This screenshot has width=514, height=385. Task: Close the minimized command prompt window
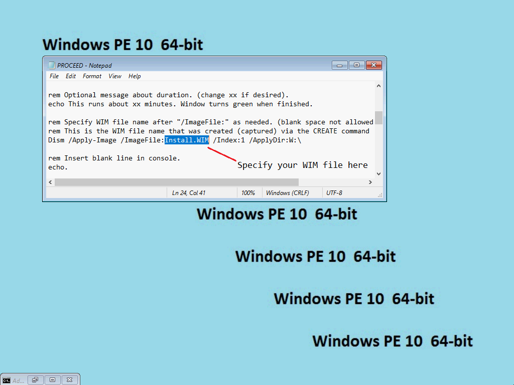70,380
